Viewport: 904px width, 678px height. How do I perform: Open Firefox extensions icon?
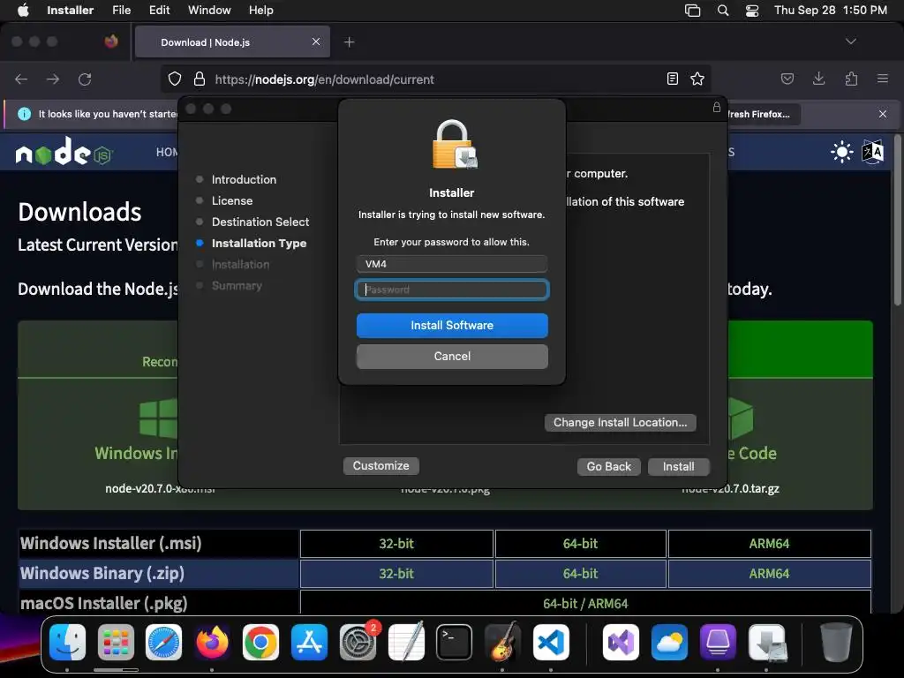tap(851, 79)
